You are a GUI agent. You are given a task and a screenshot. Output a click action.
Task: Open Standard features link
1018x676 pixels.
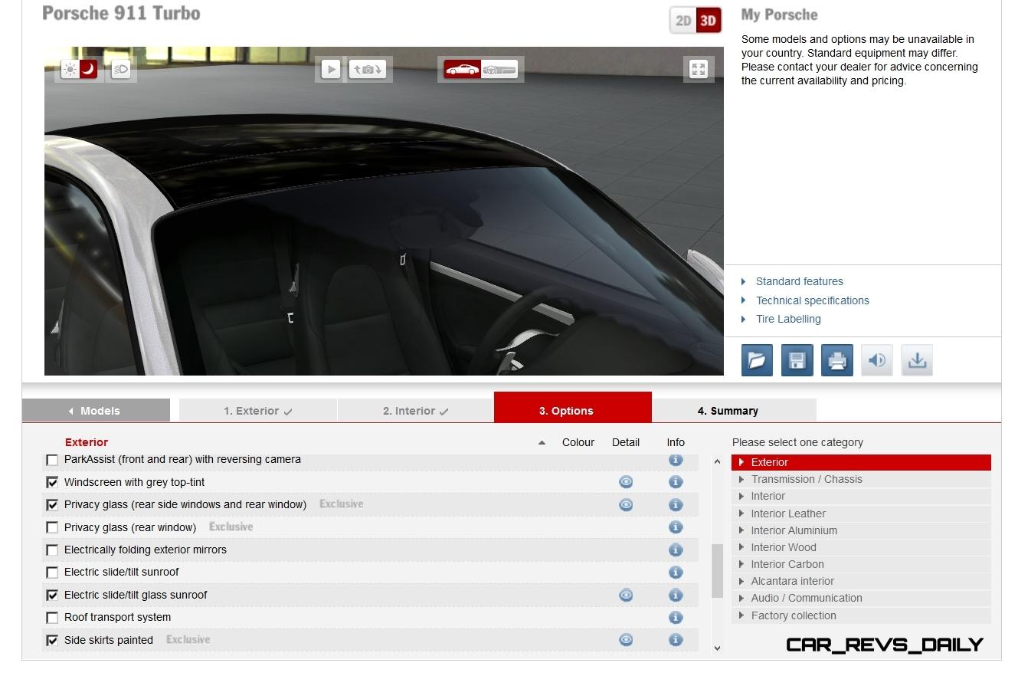click(799, 281)
